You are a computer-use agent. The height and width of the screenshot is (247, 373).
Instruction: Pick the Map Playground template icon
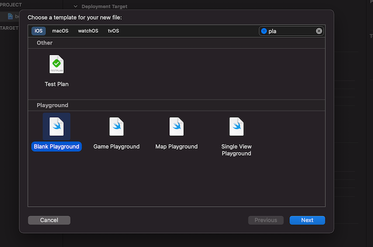coord(176,127)
